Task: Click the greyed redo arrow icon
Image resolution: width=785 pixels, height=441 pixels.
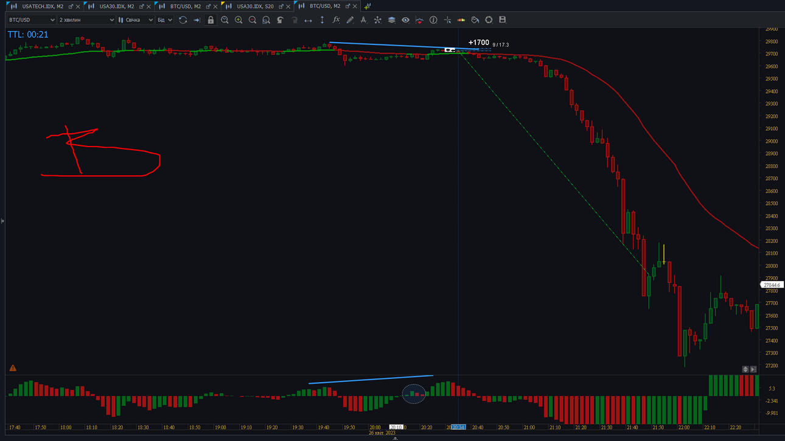Action: click(294, 20)
